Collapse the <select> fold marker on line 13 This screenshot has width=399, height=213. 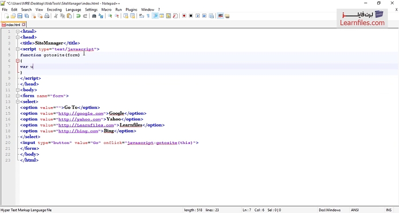coord(18,102)
